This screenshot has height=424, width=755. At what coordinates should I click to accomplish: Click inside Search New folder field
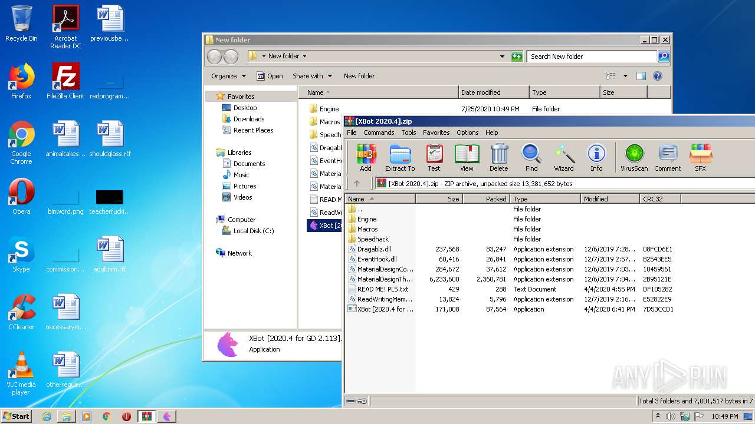[x=591, y=57]
